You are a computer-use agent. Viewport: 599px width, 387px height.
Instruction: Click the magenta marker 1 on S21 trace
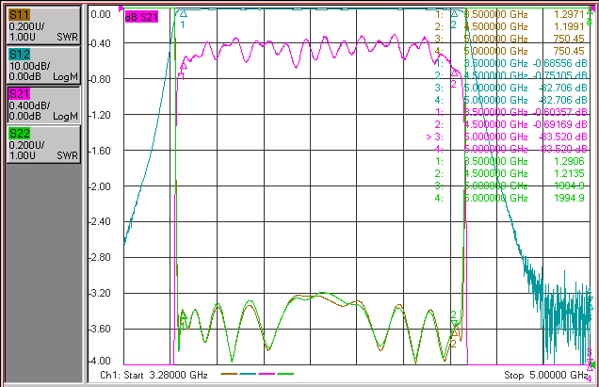183,66
